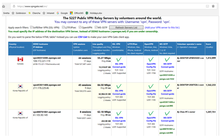The width and height of the screenshot is (222, 137).
Task: Select hostname vpn880761061.opengw.net
Action: (x=47, y=112)
